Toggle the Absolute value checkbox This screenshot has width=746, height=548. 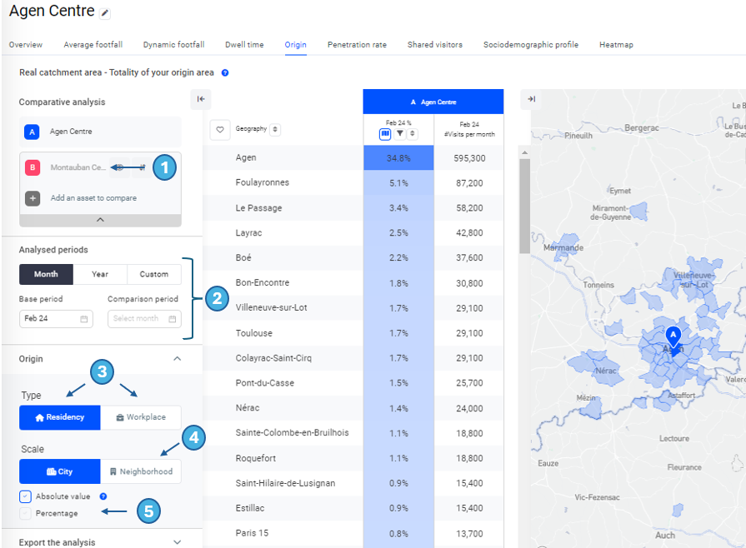25,496
